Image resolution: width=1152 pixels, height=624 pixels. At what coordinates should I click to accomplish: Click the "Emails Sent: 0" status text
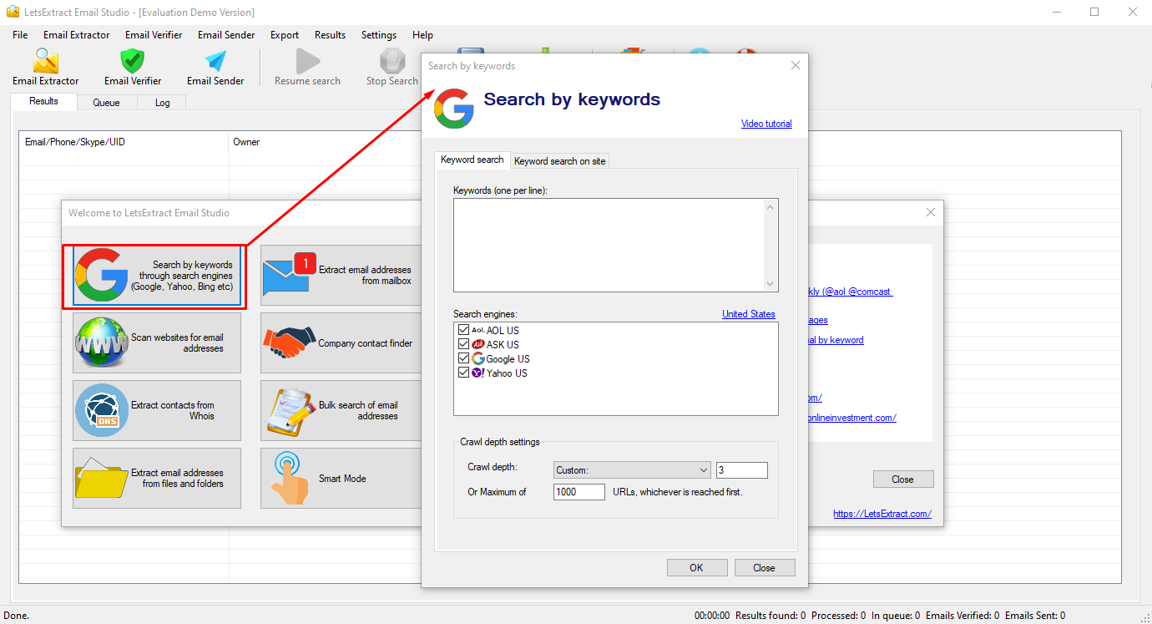[x=1035, y=616]
